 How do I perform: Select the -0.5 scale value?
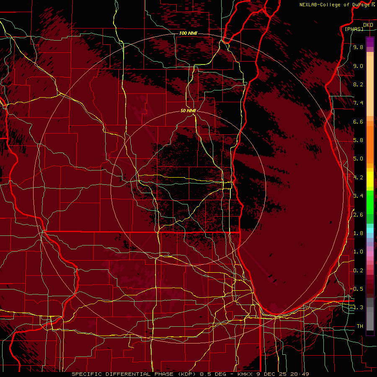(356, 289)
